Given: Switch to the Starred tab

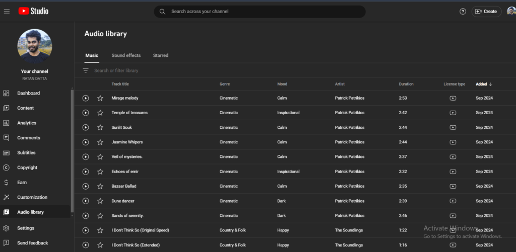Looking at the screenshot, I should pos(161,55).
